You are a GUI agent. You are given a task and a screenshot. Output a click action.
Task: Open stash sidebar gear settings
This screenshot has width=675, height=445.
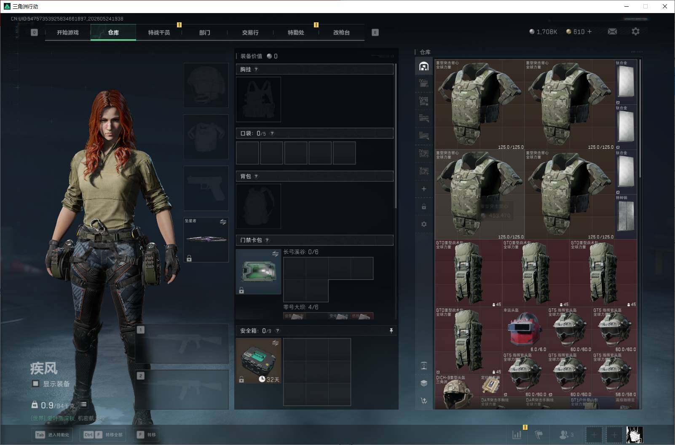pos(424,224)
